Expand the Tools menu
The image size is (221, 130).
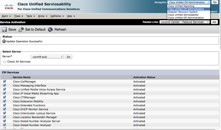coord(31,16)
